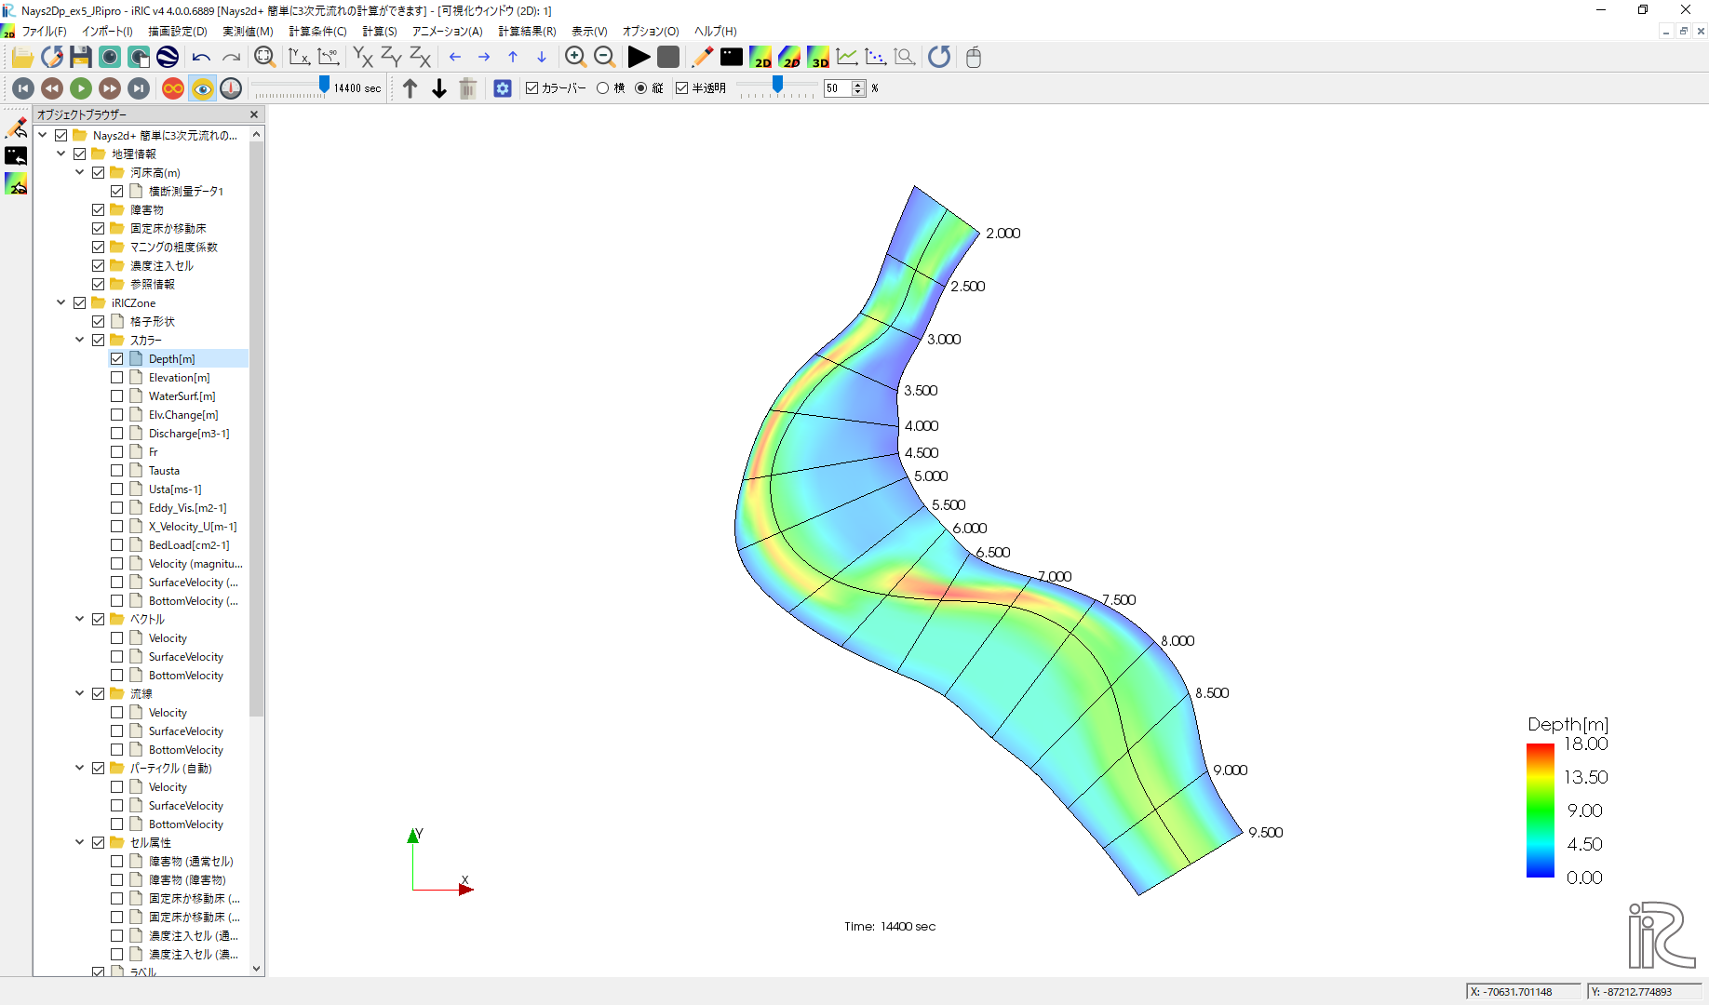Move selected item up with arrow

(x=410, y=88)
